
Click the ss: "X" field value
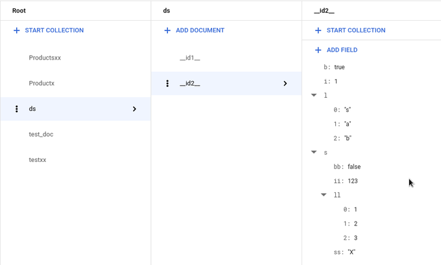pyautogui.click(x=352, y=252)
